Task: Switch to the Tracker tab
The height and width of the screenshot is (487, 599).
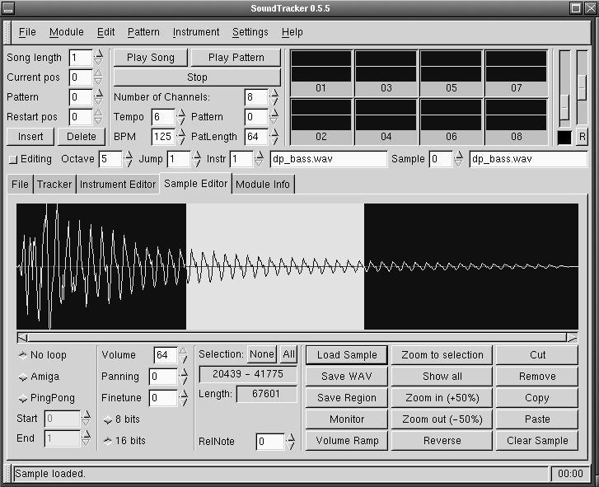Action: [55, 184]
